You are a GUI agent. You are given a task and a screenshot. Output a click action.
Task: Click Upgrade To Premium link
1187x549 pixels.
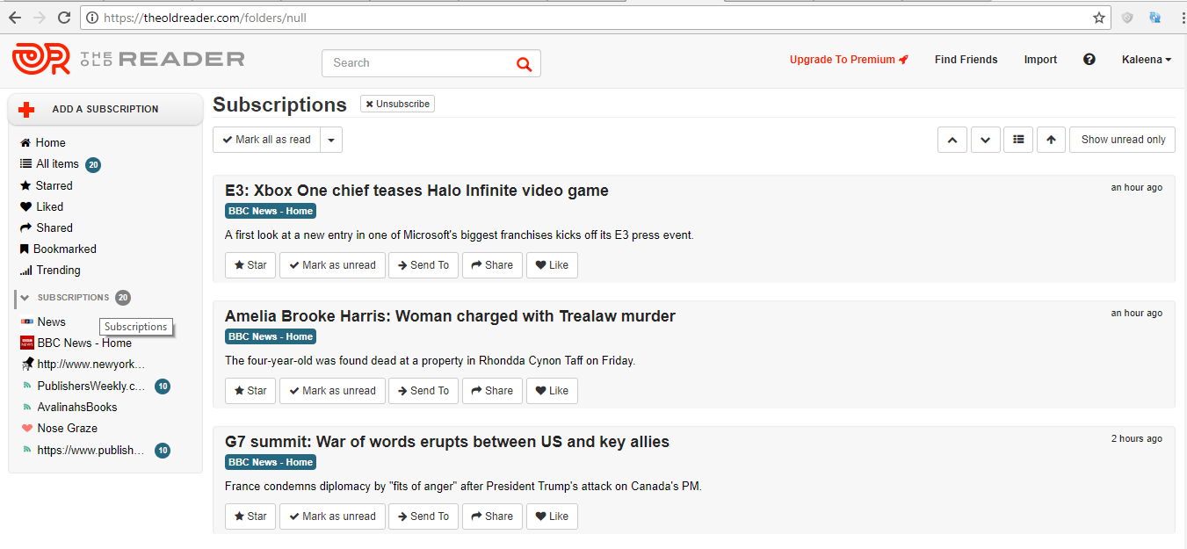coord(849,60)
